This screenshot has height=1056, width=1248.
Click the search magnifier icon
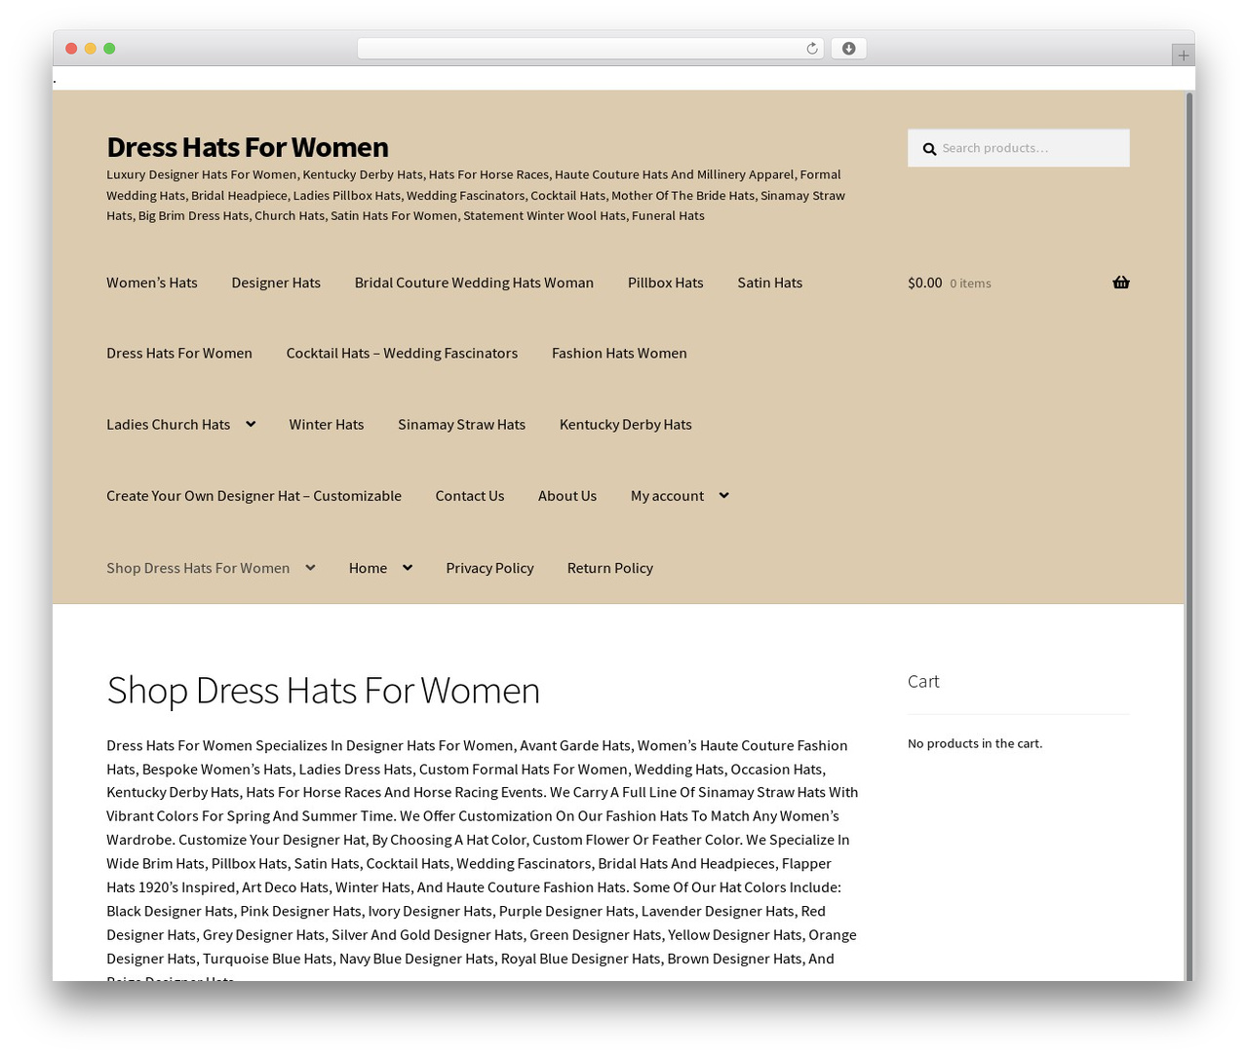pyautogui.click(x=929, y=149)
